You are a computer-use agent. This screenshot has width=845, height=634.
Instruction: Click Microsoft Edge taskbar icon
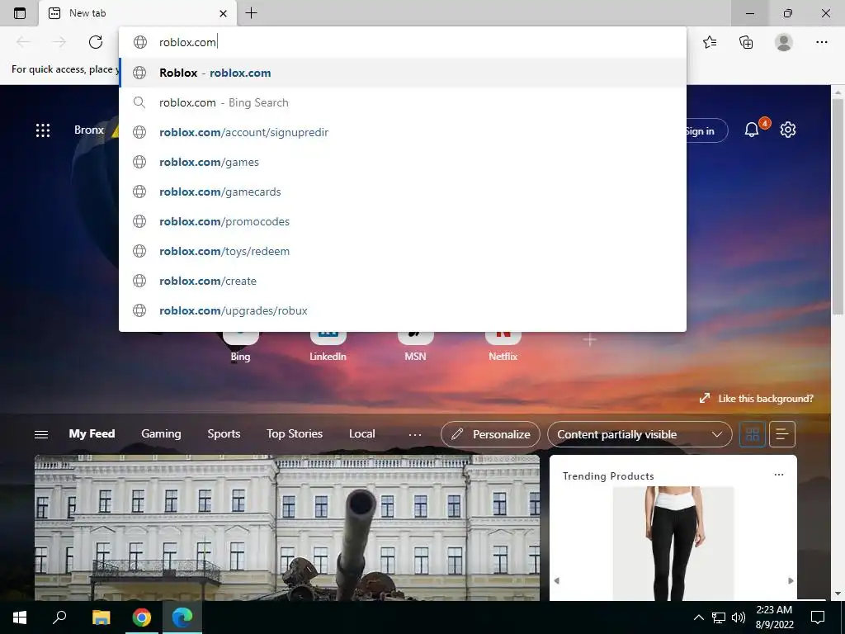coord(182,617)
